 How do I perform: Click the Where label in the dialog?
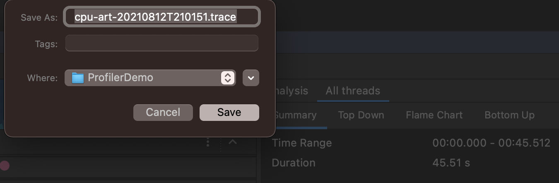[x=42, y=78]
